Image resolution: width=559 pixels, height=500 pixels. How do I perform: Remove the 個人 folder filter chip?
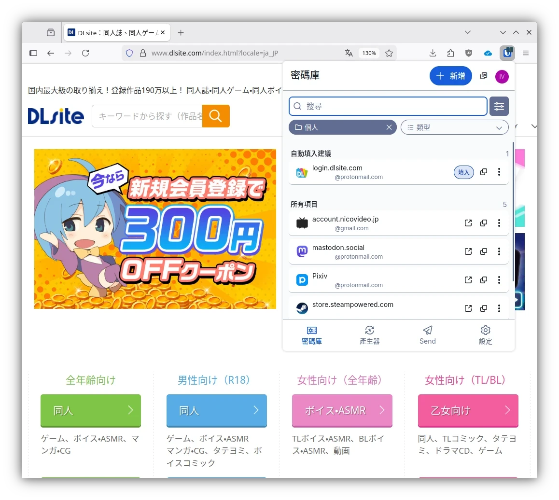pos(389,127)
